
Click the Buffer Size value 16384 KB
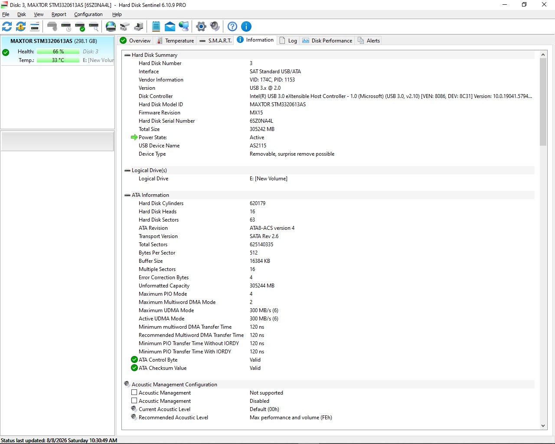click(x=260, y=261)
